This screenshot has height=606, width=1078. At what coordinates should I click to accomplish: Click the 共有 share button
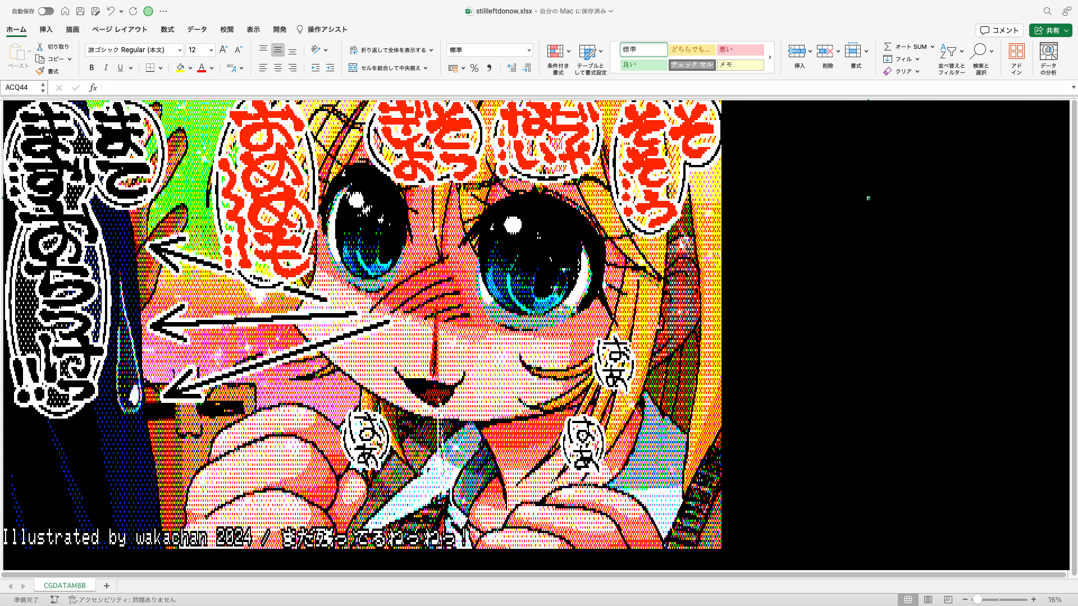(1050, 30)
